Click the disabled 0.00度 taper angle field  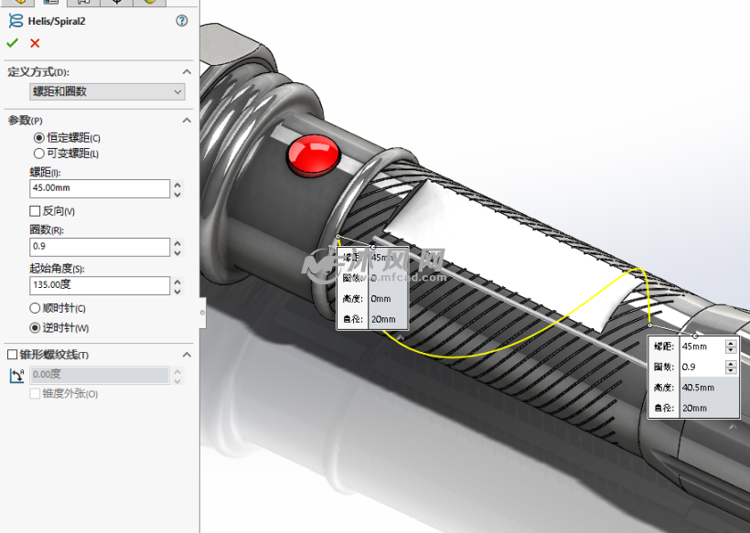tap(100, 375)
